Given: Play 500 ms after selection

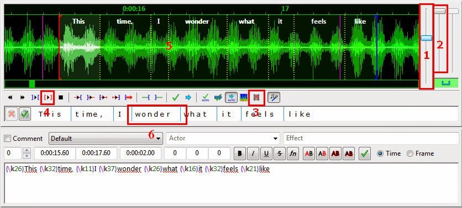Looking at the screenshot, I should coord(91,97).
